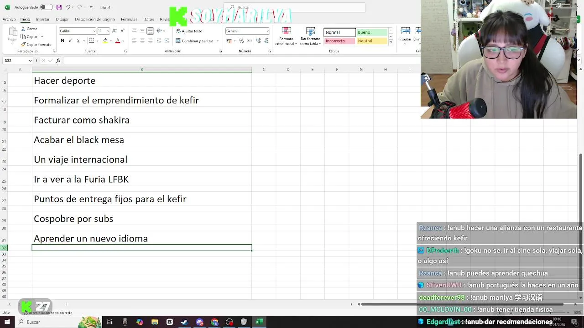Toggle the Autoguardado switch
Viewport: 584px width, 328px height.
[x=46, y=7]
